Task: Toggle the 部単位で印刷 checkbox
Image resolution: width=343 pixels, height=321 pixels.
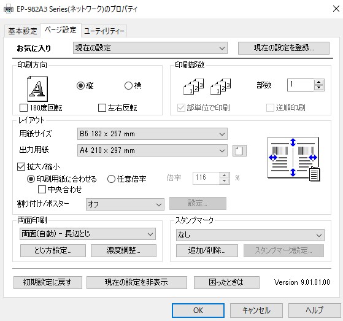Action: 181,107
